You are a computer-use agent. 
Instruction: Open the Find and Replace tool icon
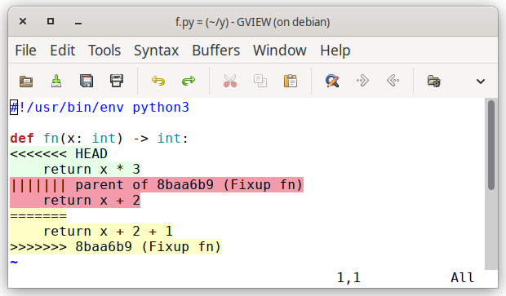tap(332, 81)
